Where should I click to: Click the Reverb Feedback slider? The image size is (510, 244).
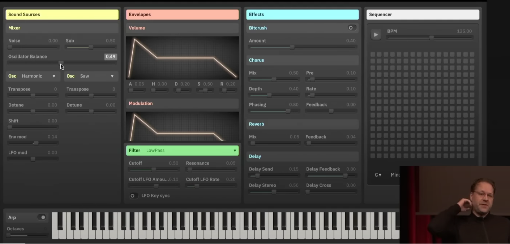(331, 143)
